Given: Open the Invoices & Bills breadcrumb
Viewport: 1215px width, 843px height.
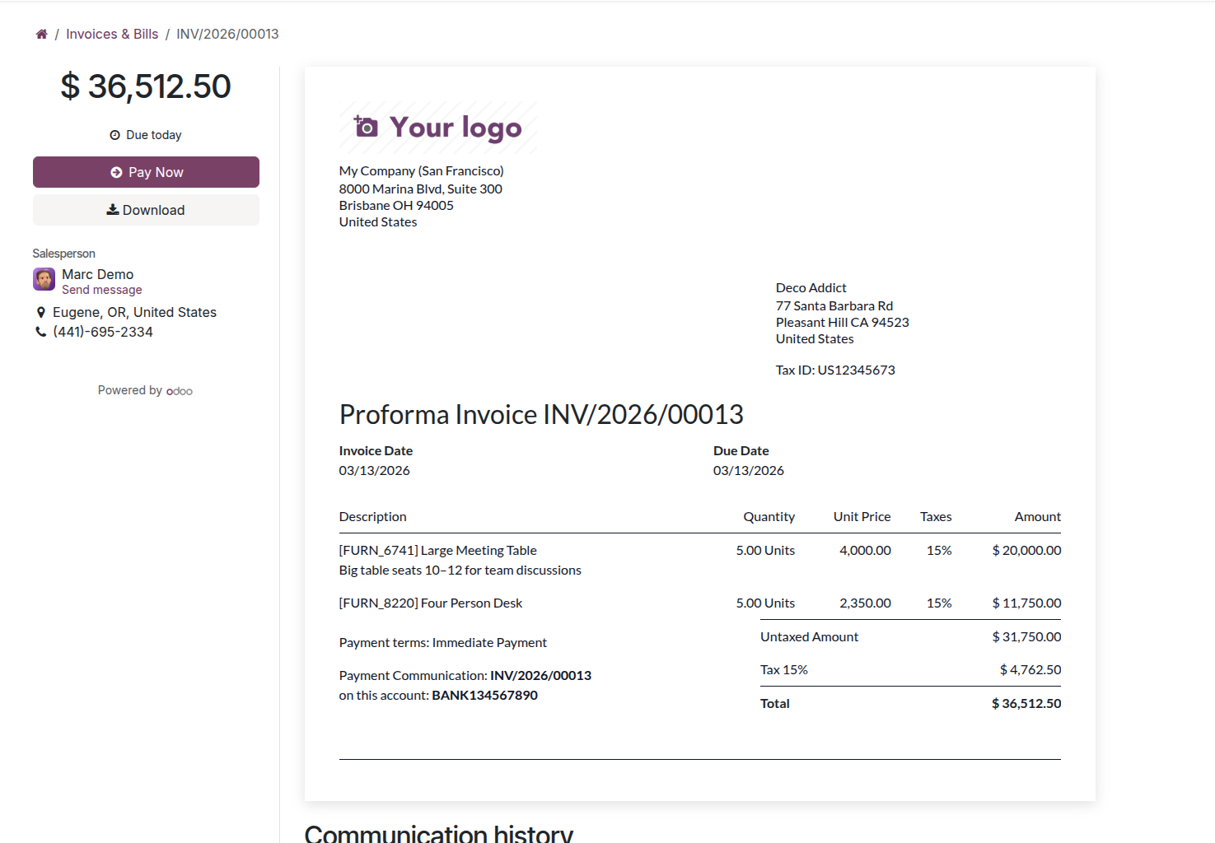Looking at the screenshot, I should (x=112, y=34).
